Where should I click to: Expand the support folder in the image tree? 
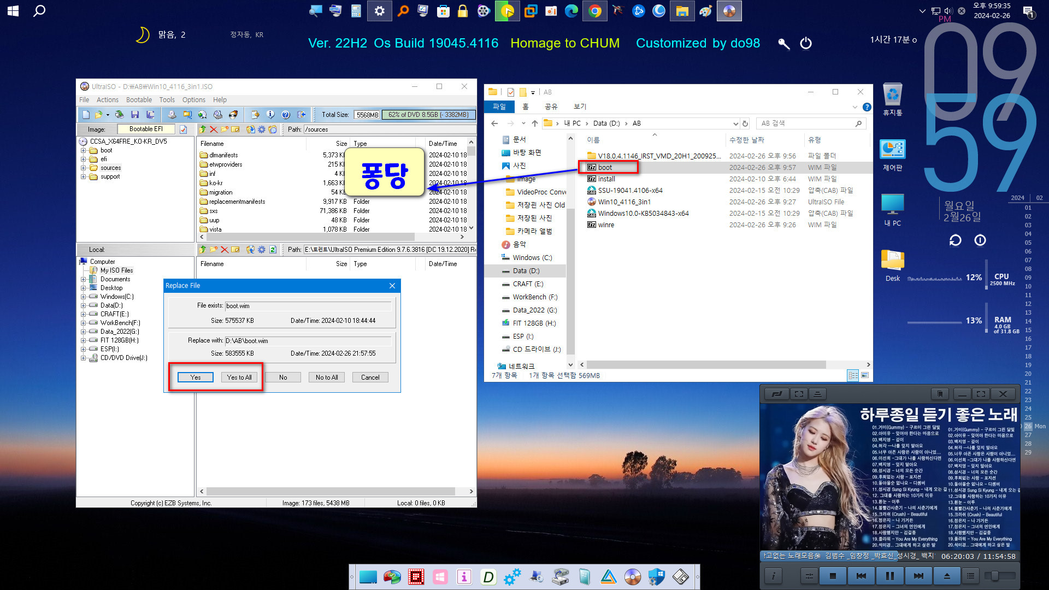click(84, 176)
